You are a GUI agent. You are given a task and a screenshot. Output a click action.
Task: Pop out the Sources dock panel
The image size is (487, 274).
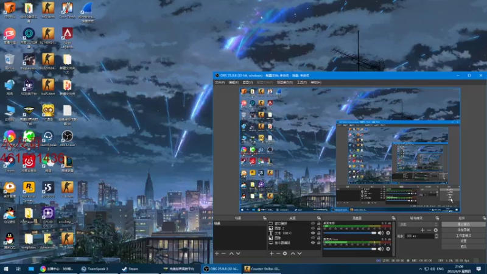(x=318, y=218)
